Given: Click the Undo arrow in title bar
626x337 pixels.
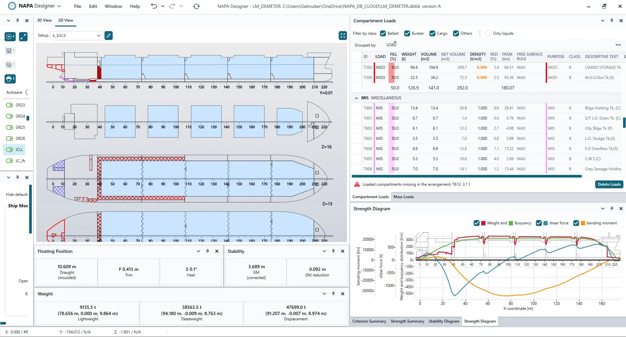Looking at the screenshot, I should [154, 6].
